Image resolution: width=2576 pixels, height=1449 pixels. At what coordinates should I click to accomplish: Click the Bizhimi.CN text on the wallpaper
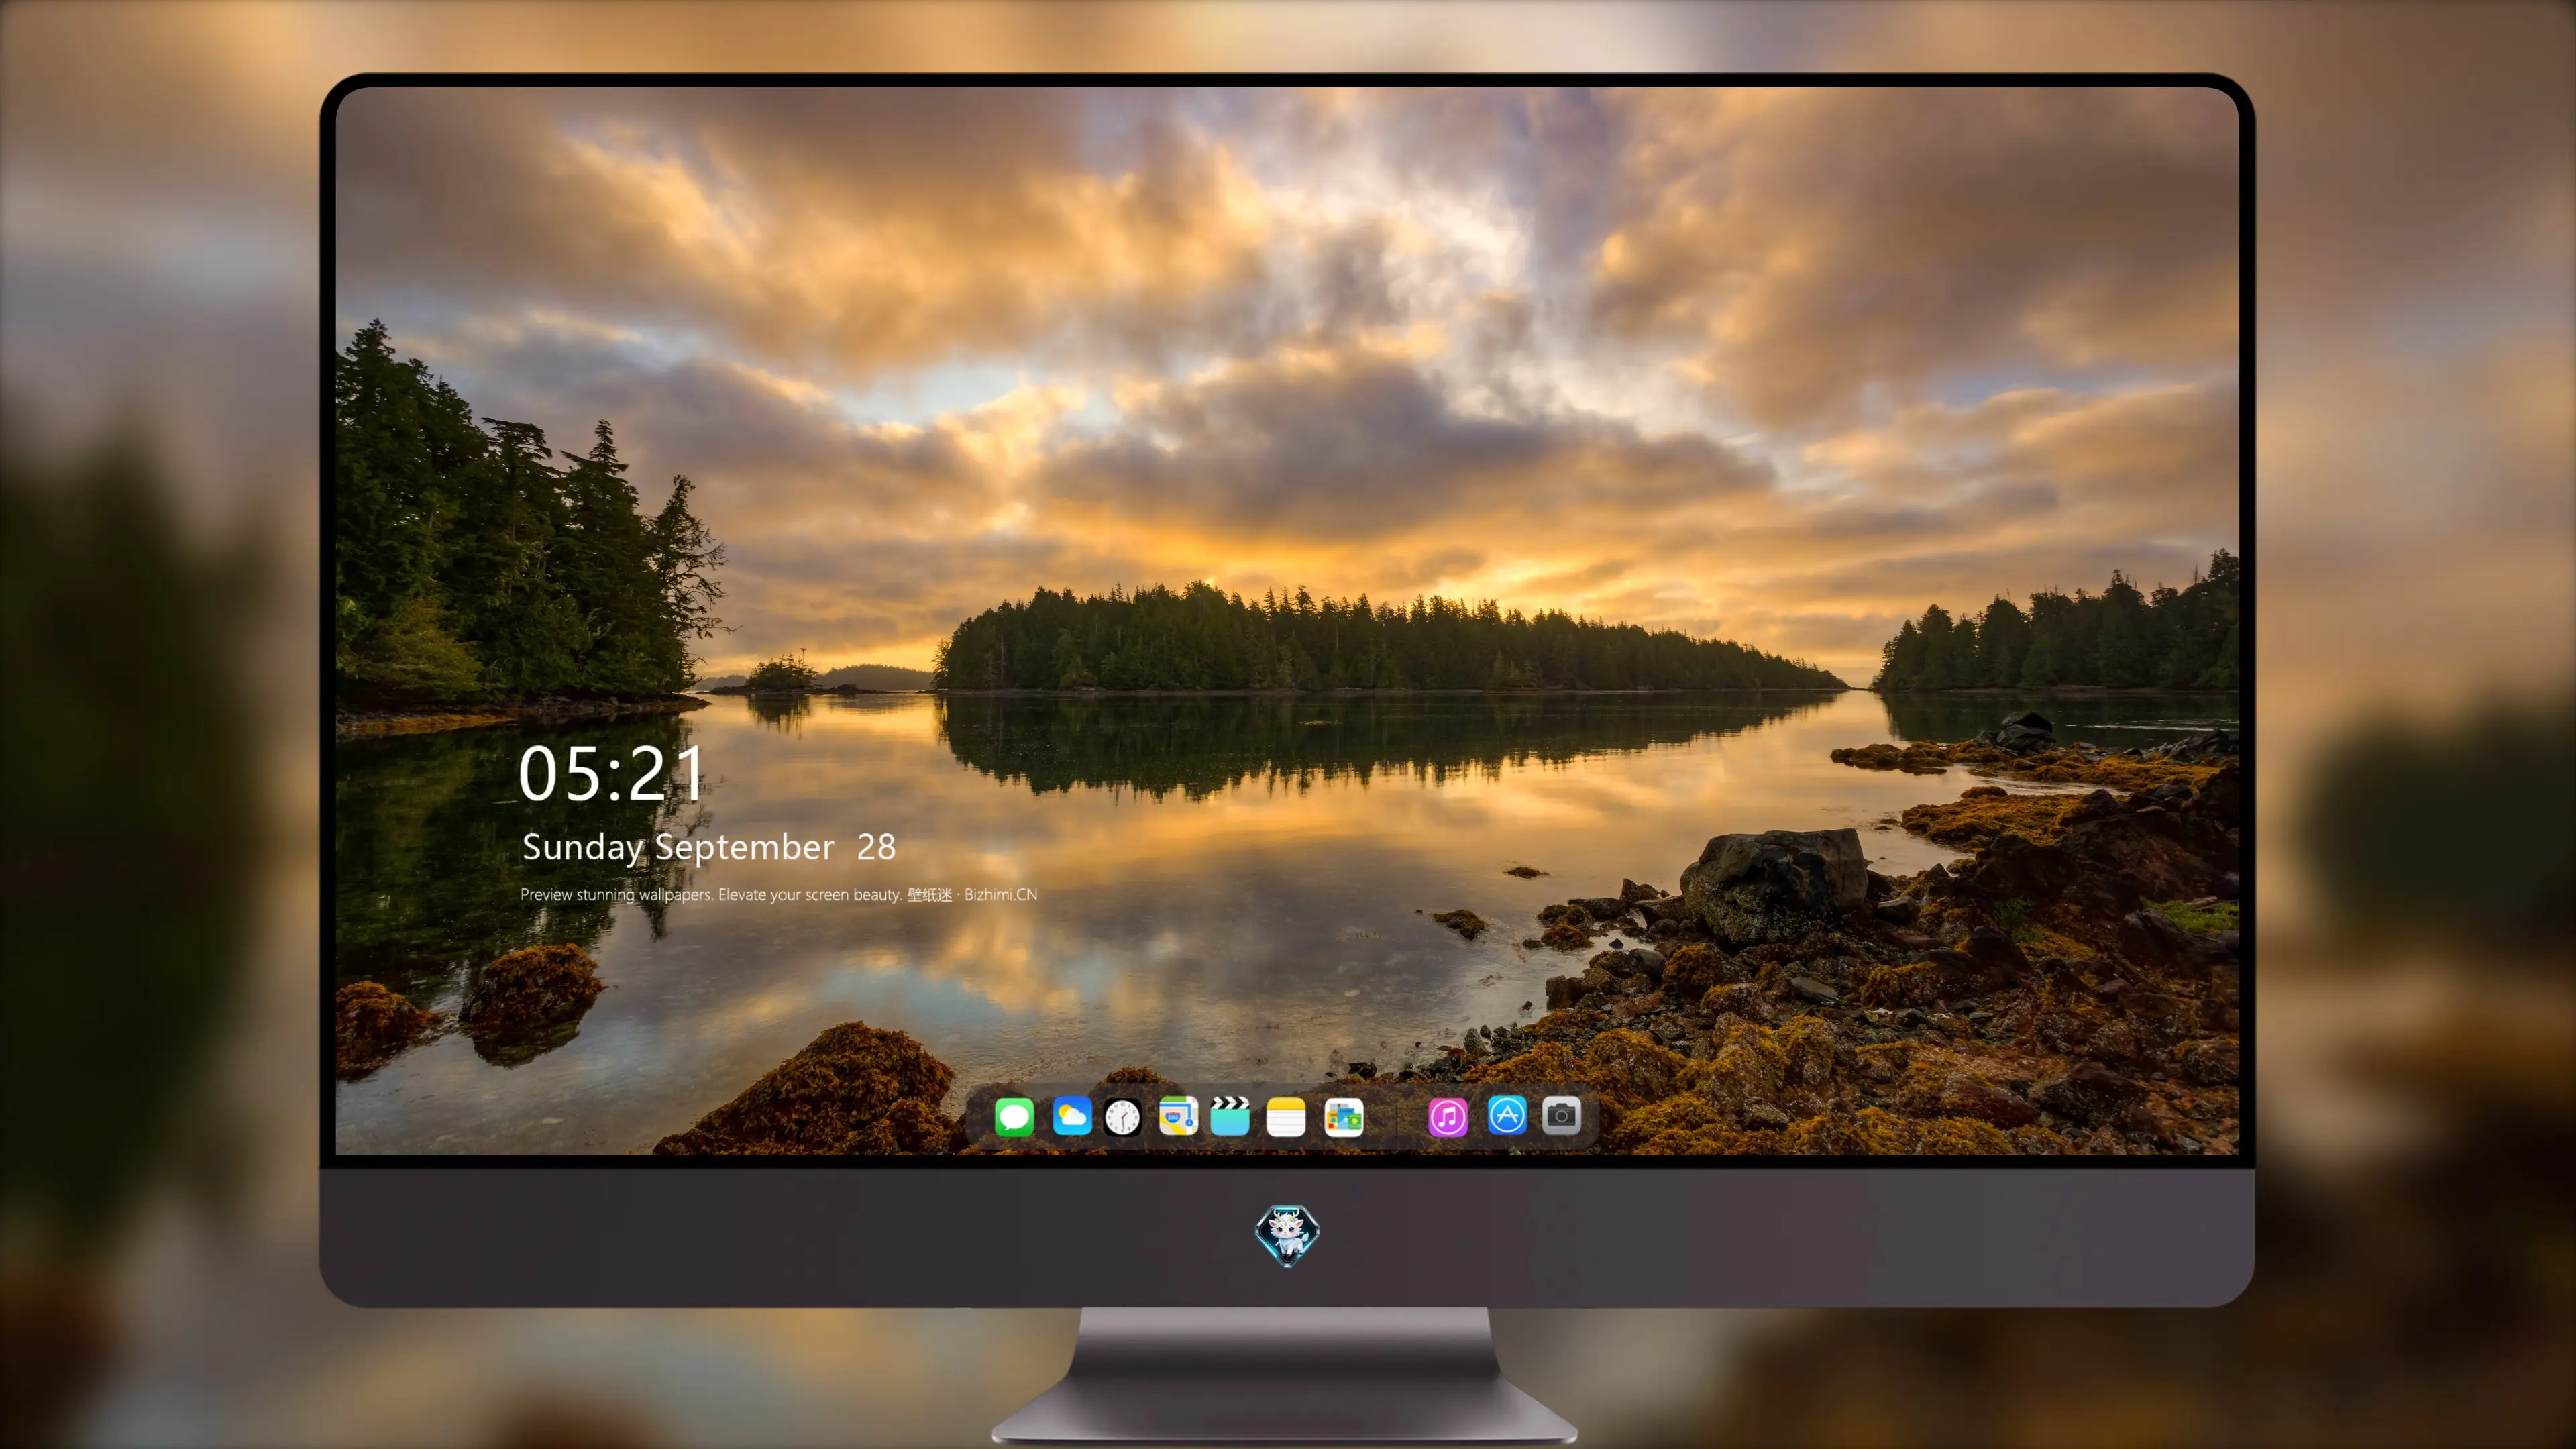coord(1000,894)
